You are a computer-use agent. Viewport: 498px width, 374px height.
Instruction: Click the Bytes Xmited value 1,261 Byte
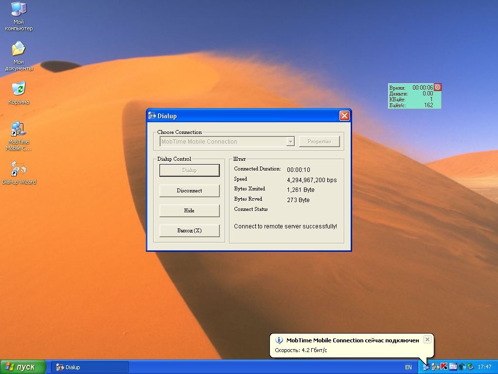pos(301,190)
